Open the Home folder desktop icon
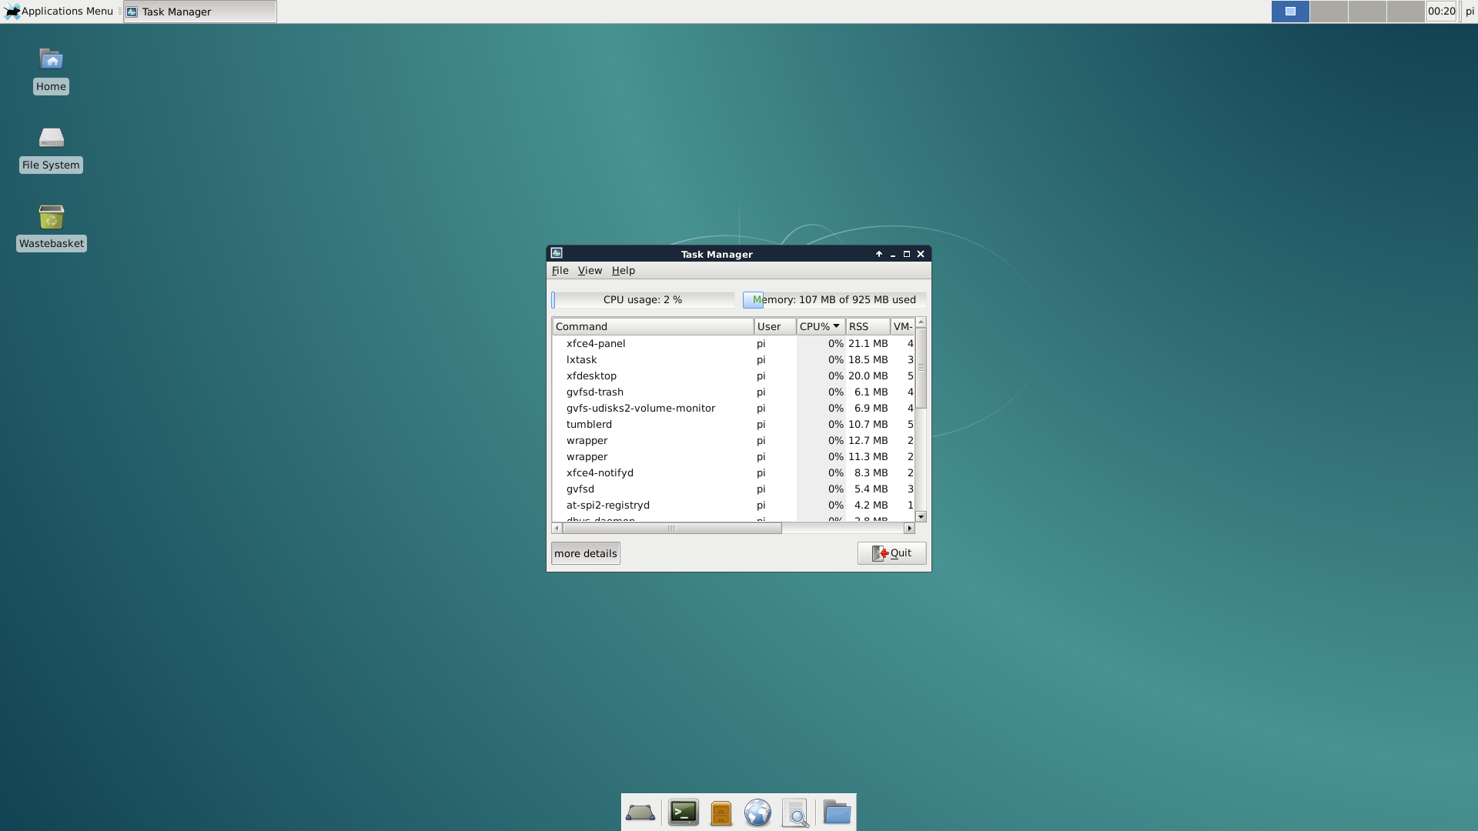Screen dimensions: 1478x831 51,61
